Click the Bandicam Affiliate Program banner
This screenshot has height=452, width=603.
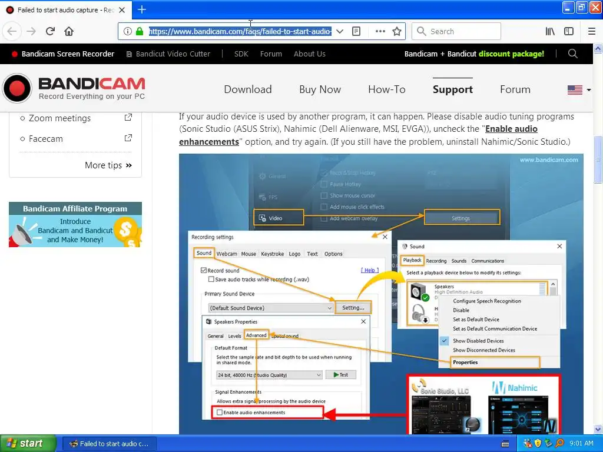(75, 224)
